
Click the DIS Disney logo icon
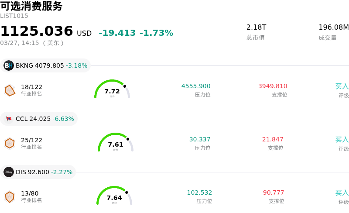(9, 172)
